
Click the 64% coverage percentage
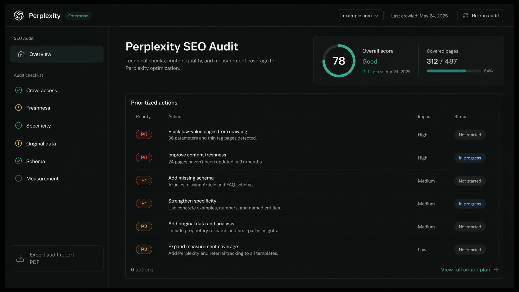488,71
